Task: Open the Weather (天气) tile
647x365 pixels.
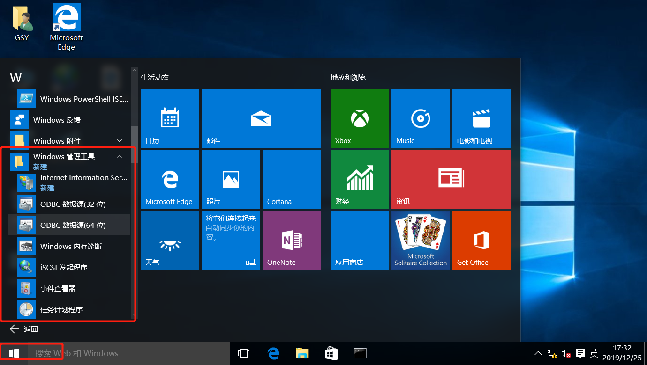Action: pos(170,240)
